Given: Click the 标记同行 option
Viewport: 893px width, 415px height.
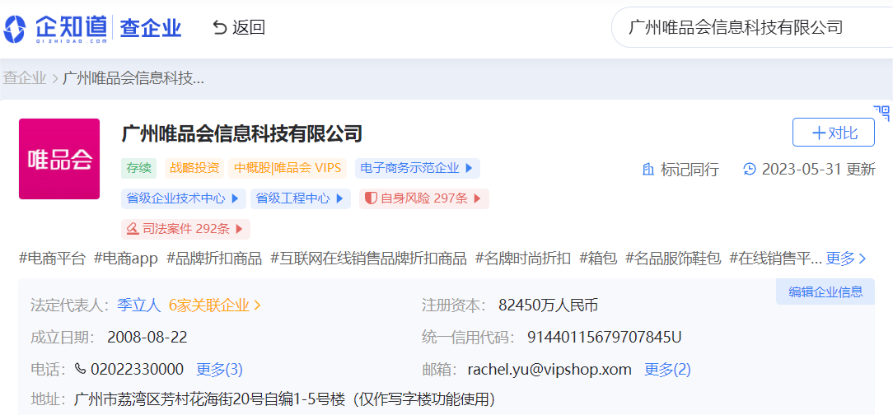Looking at the screenshot, I should pyautogui.click(x=680, y=169).
